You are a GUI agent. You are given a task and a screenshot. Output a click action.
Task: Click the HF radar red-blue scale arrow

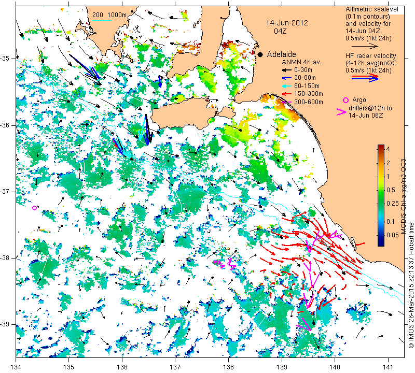click(x=365, y=78)
